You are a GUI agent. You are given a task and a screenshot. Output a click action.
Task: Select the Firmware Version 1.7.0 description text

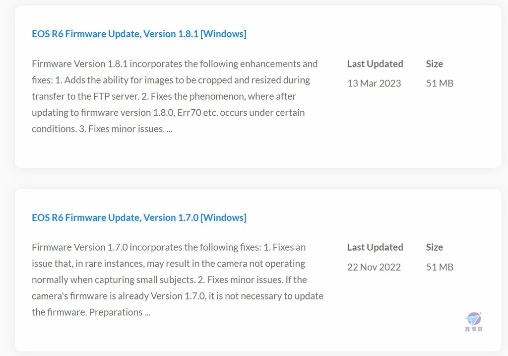[178, 280]
